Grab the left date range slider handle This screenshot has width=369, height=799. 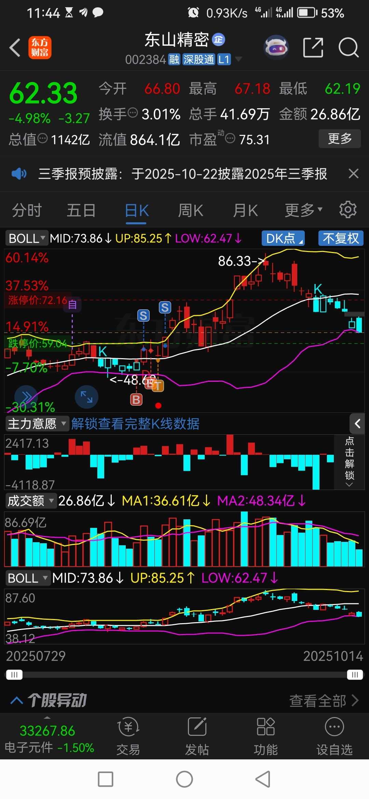(14, 675)
